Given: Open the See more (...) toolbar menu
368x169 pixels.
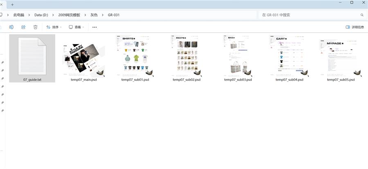Looking at the screenshot, I should point(94,27).
